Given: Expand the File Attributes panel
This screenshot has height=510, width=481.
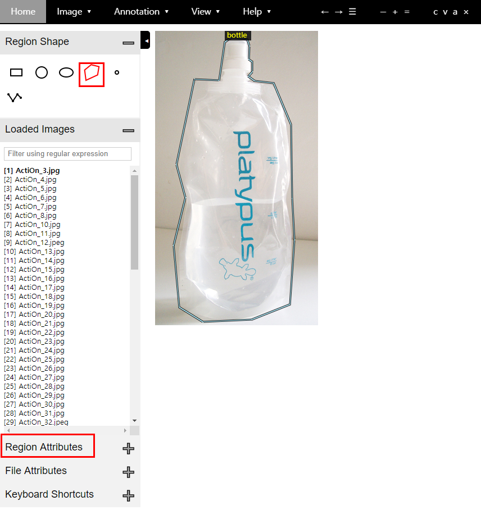Looking at the screenshot, I should pos(128,472).
